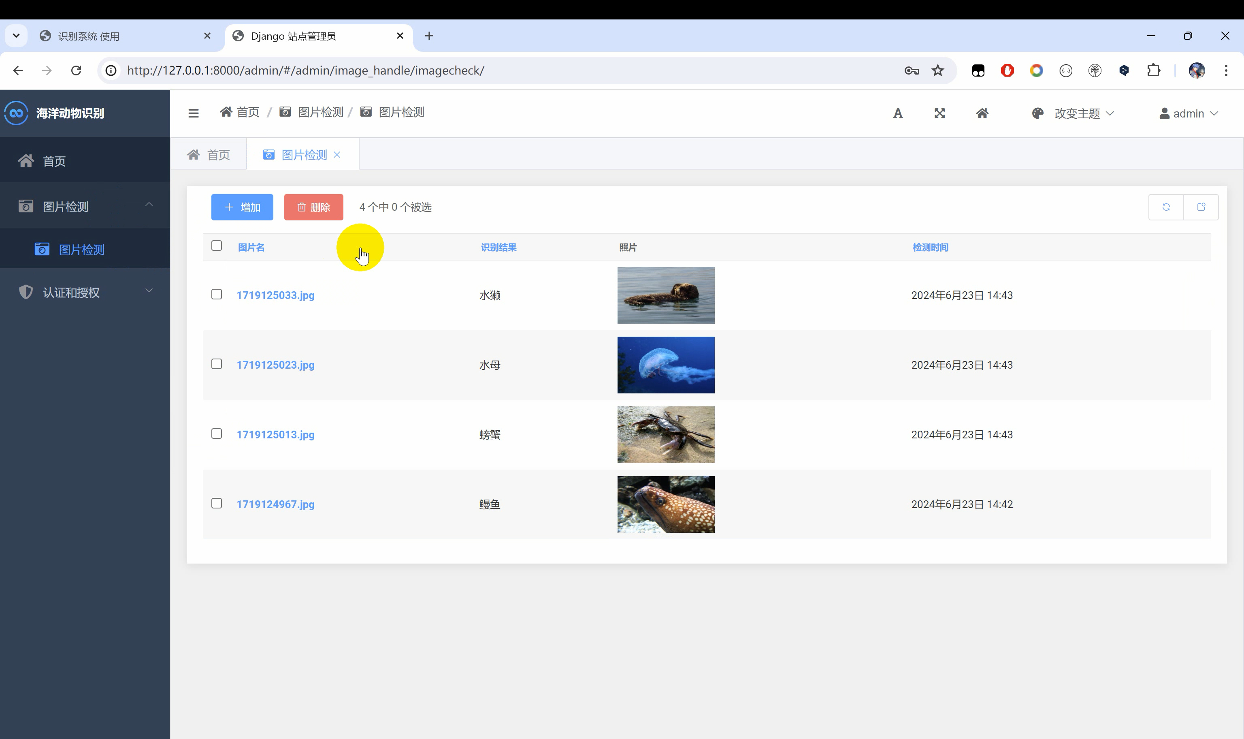Open the admin user dropdown
Viewport: 1244px width, 739px height.
(x=1188, y=113)
